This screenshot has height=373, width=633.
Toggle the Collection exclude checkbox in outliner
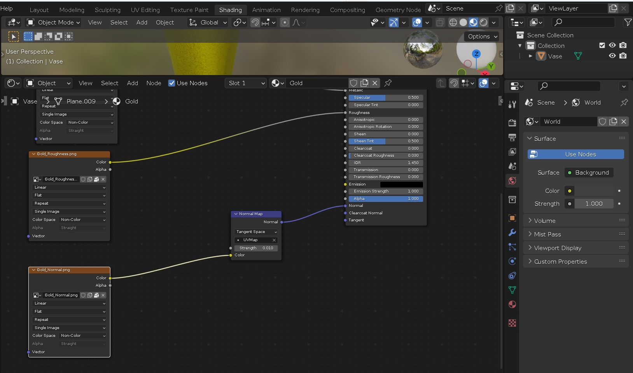pos(602,46)
